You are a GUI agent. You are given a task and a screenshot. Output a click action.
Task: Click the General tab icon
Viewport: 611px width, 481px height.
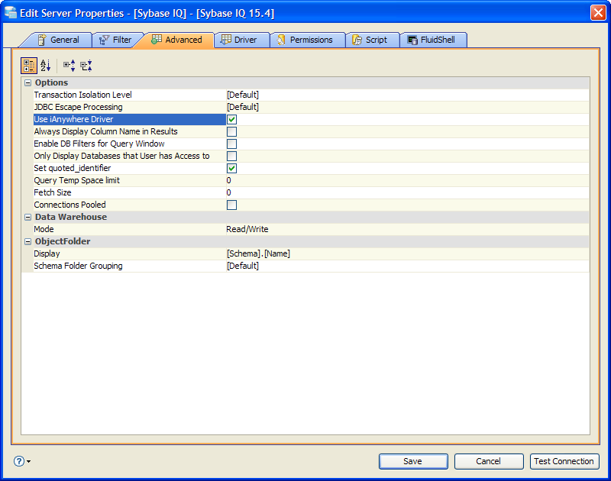tap(42, 40)
